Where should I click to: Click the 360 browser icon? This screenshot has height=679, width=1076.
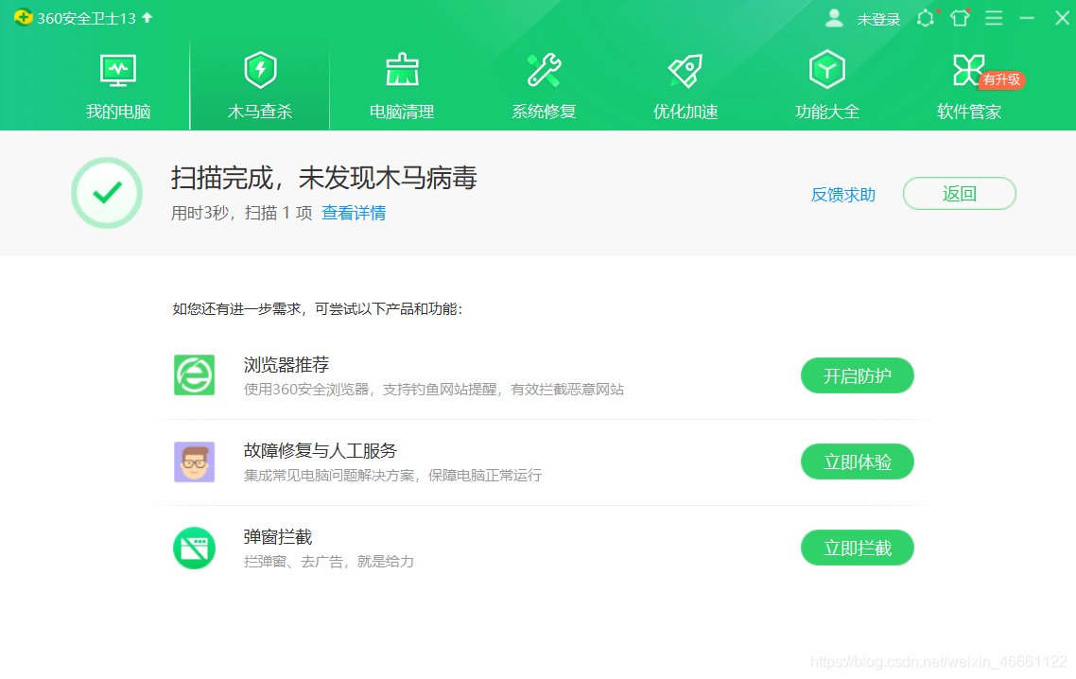pyautogui.click(x=194, y=374)
